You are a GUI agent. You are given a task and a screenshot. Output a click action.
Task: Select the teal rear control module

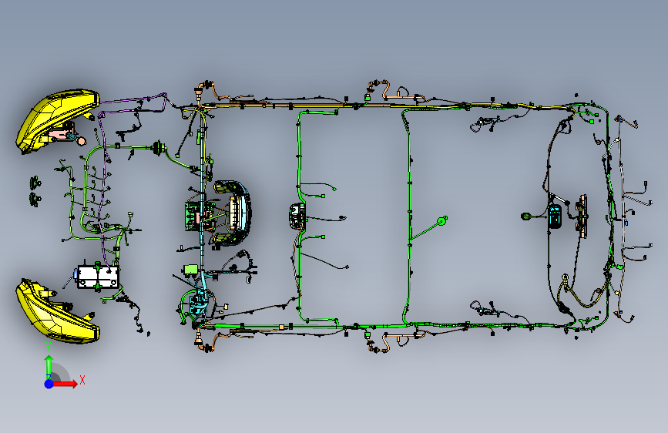(x=555, y=216)
